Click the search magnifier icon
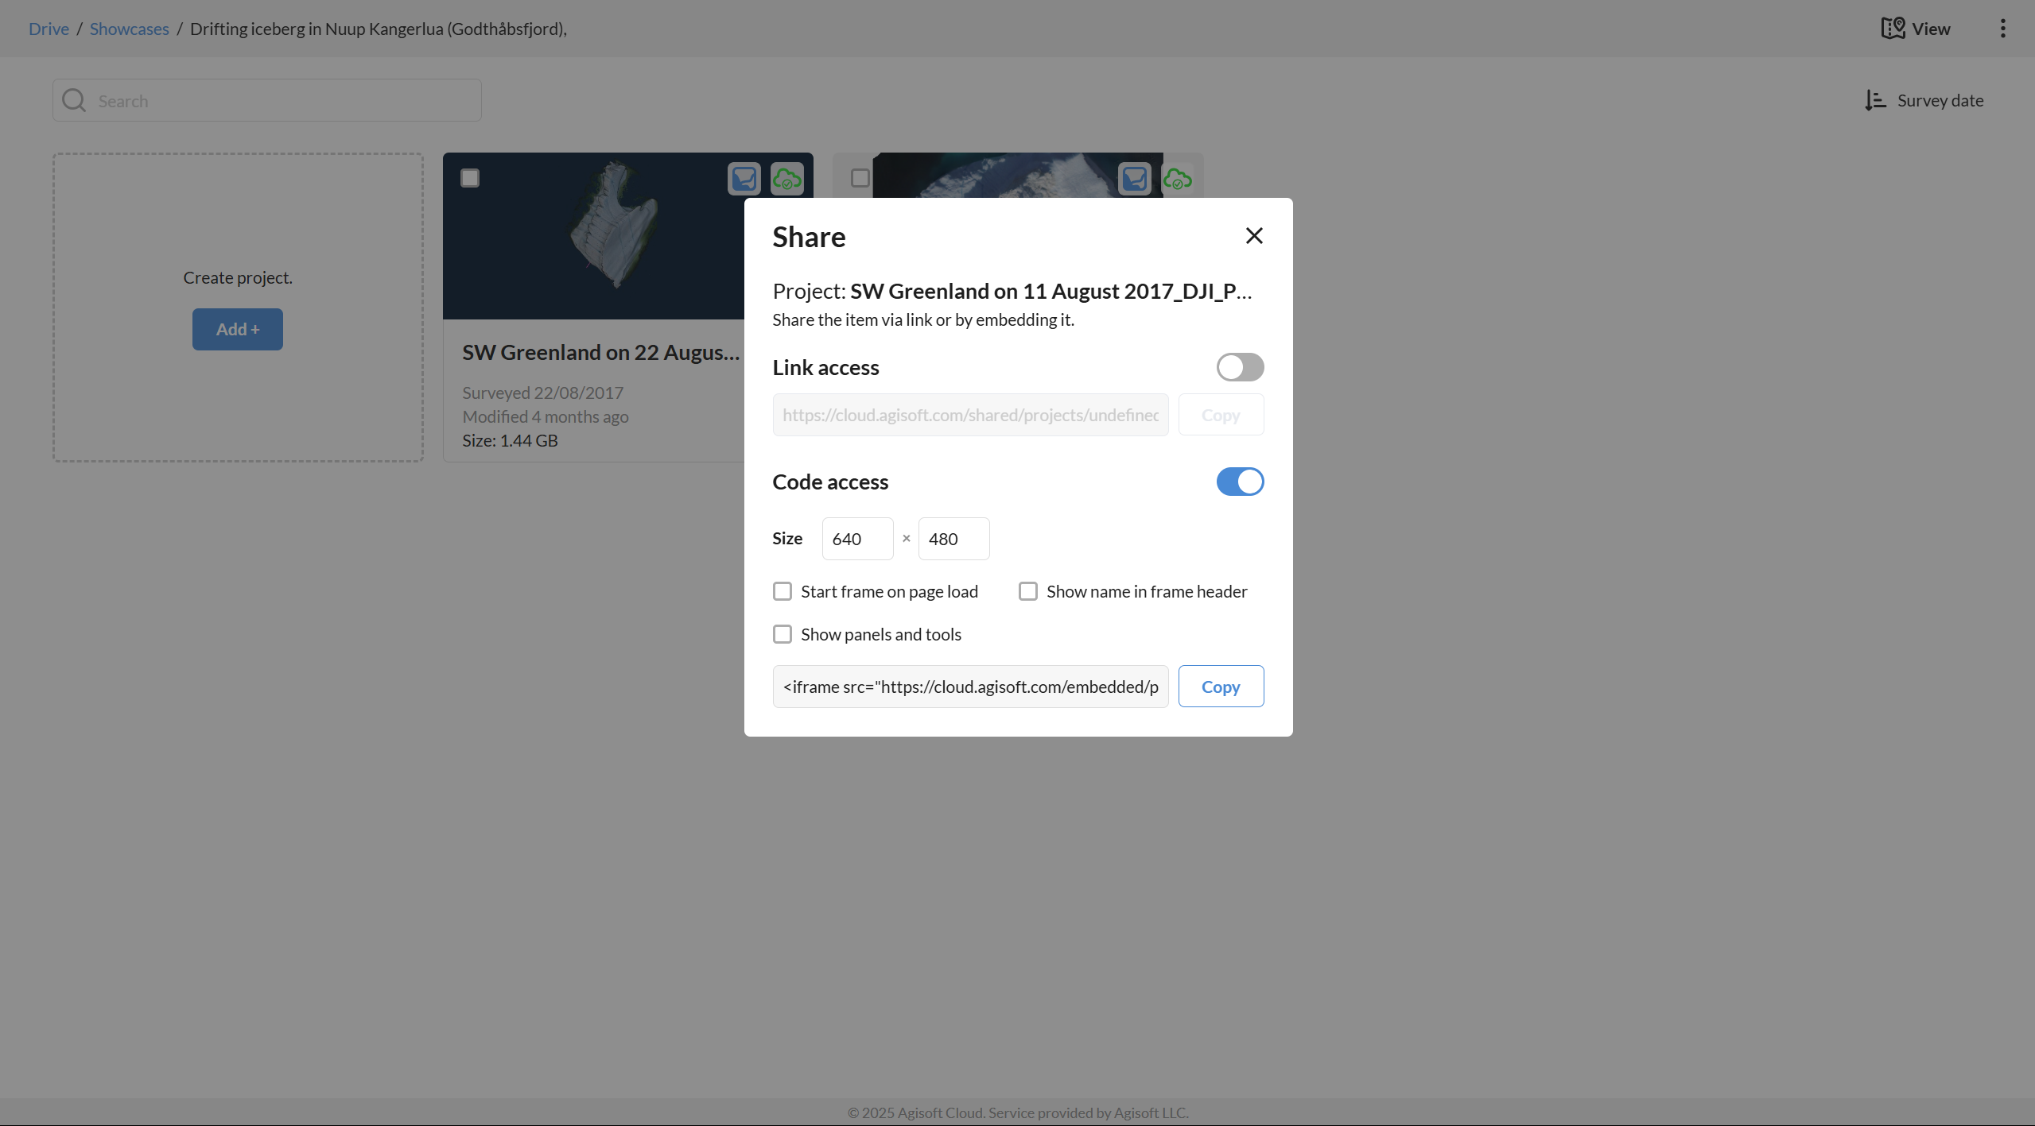 (74, 101)
